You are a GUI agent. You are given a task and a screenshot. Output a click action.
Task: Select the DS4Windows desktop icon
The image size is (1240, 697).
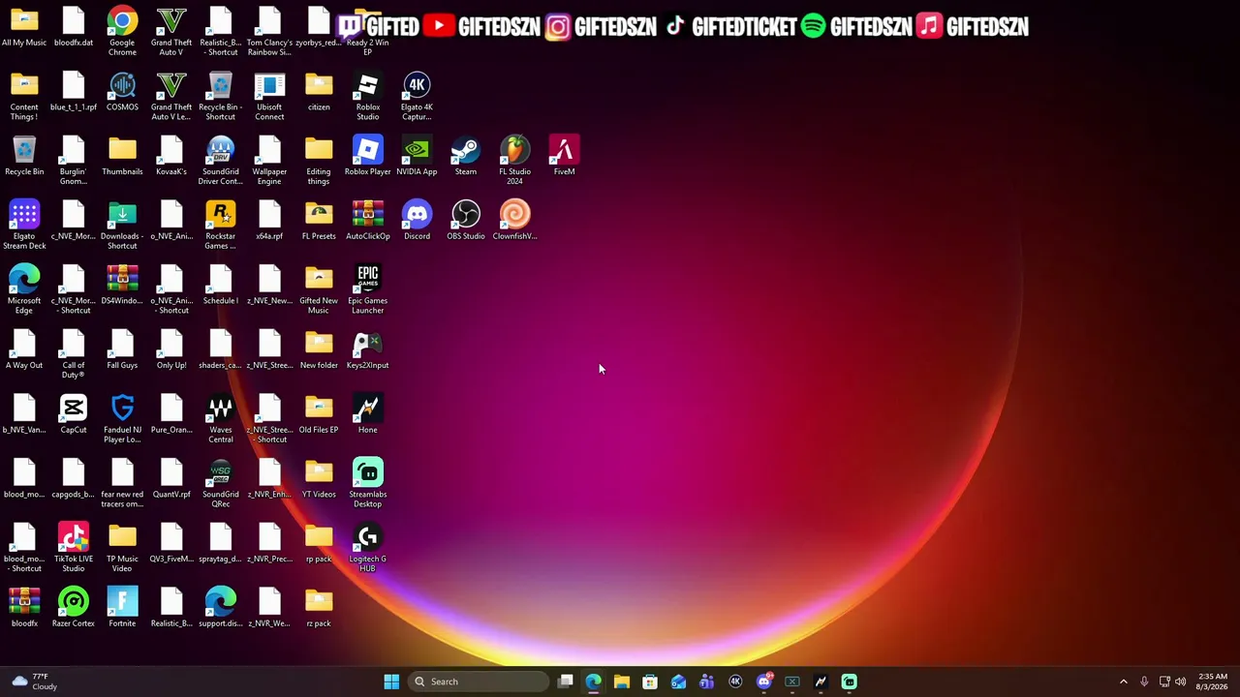[122, 285]
